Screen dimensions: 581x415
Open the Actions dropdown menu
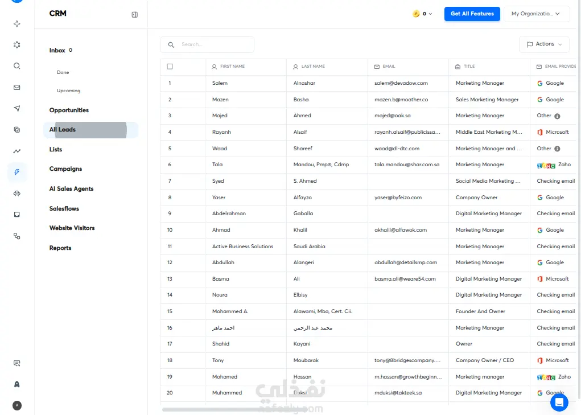pos(544,44)
